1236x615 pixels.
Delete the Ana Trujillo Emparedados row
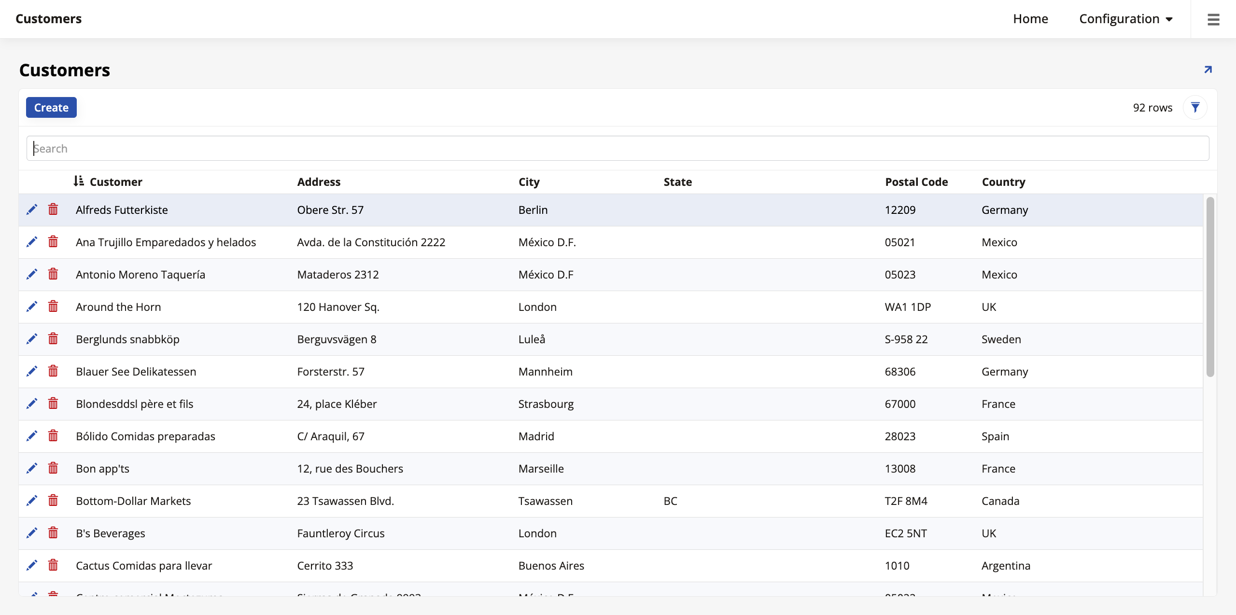(x=53, y=242)
